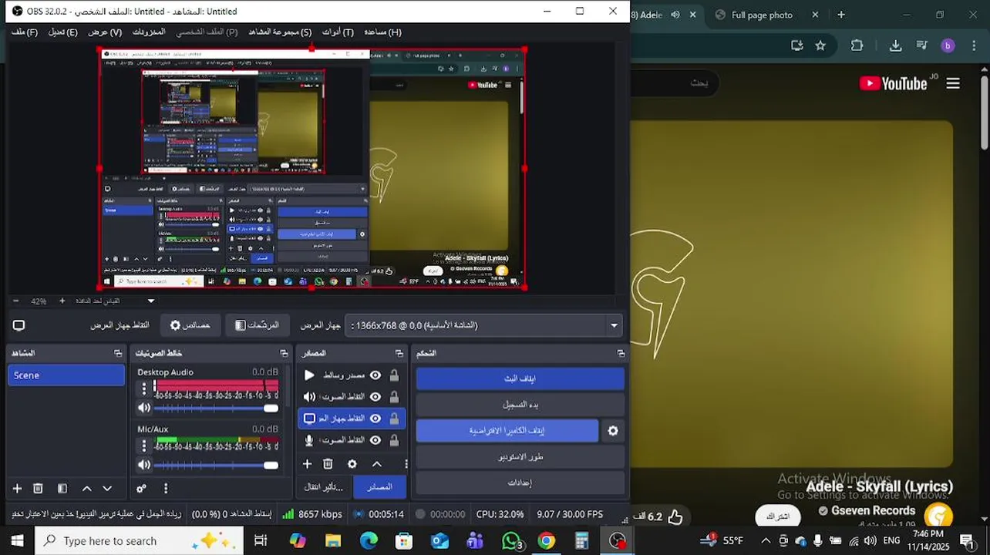990x555 pixels.
Task: Open Chrome downloads icon
Action: pos(895,45)
